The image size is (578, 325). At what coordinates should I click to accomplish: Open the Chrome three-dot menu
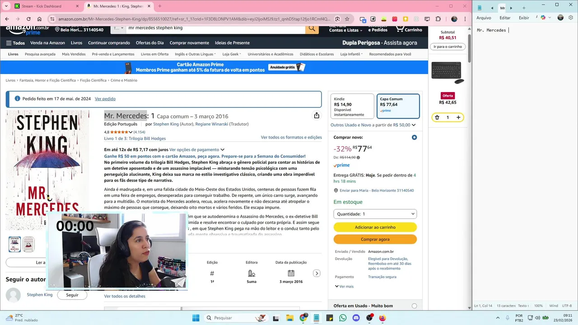click(465, 19)
